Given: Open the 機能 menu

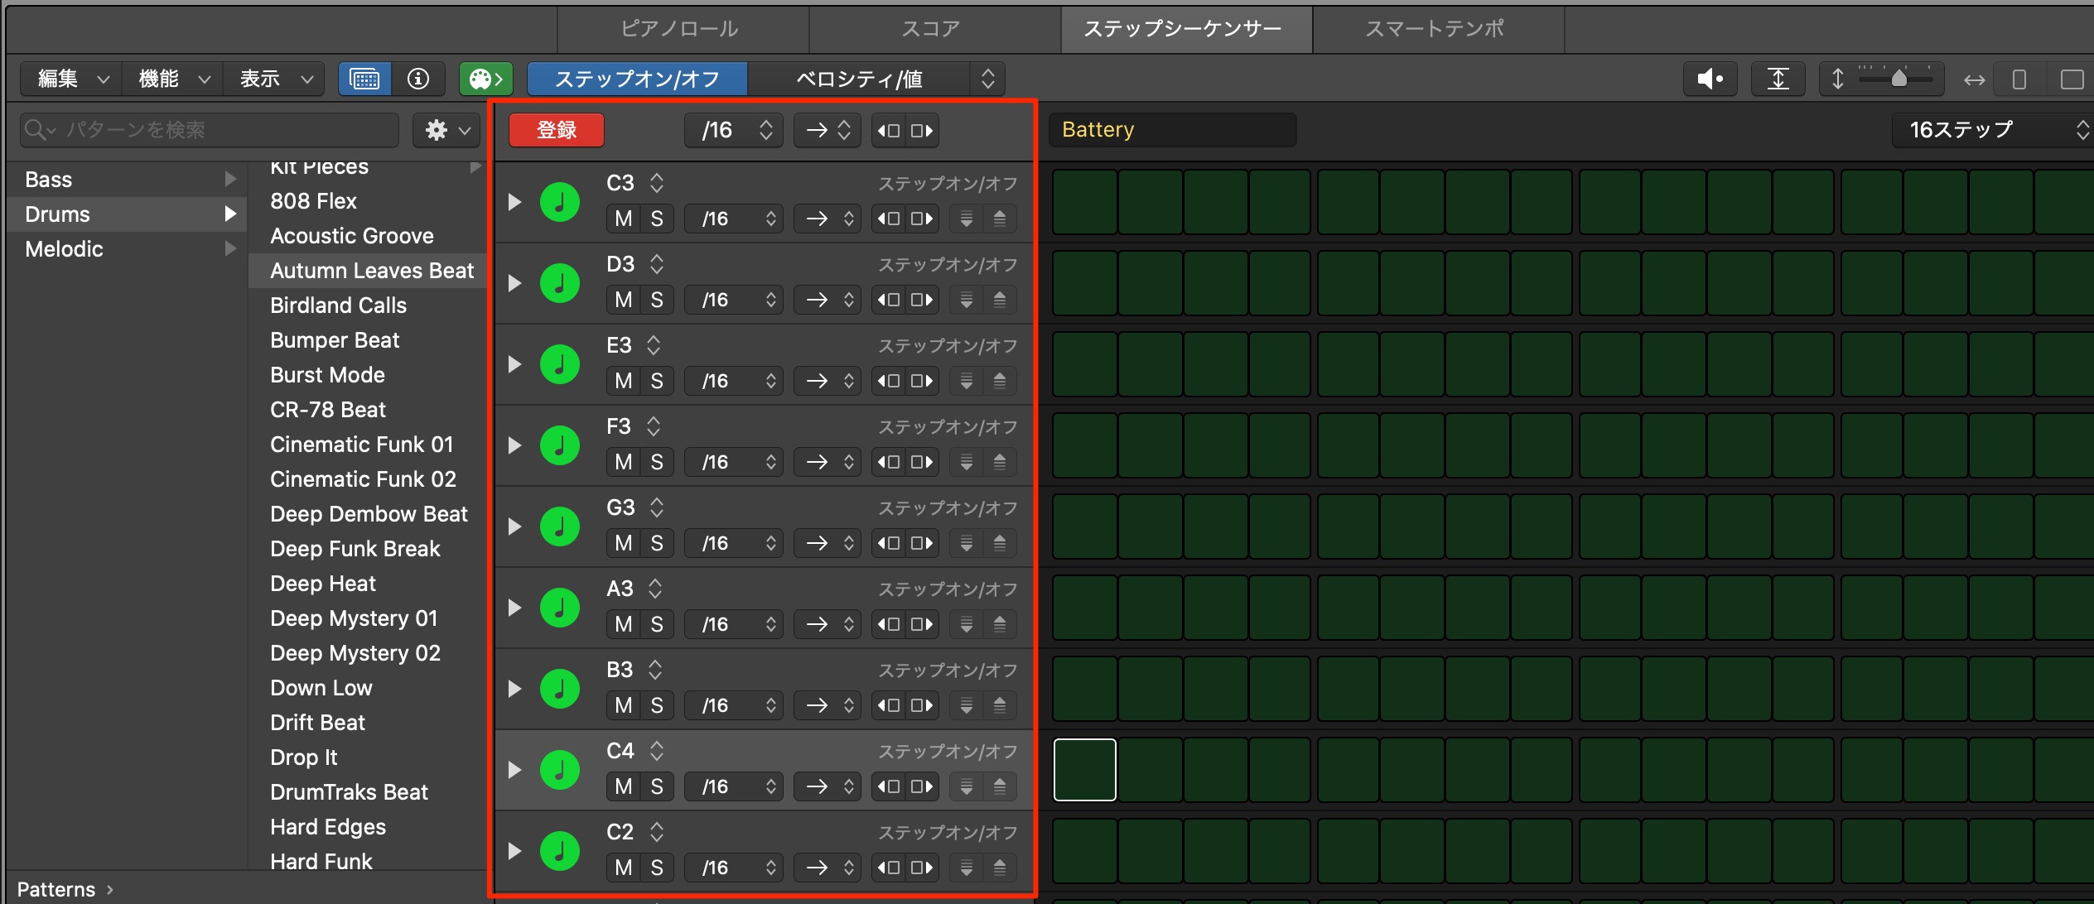Looking at the screenshot, I should click(x=172, y=79).
